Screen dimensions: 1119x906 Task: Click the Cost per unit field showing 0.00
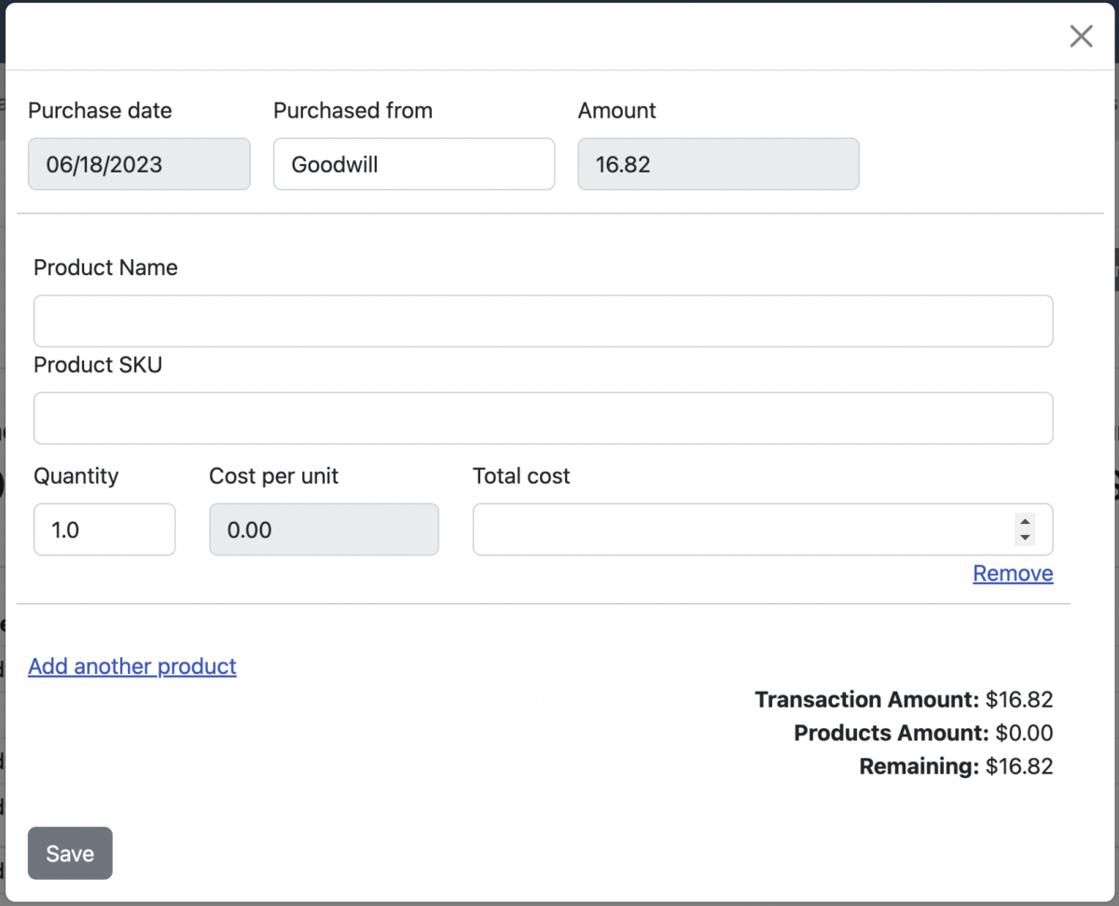tap(324, 529)
